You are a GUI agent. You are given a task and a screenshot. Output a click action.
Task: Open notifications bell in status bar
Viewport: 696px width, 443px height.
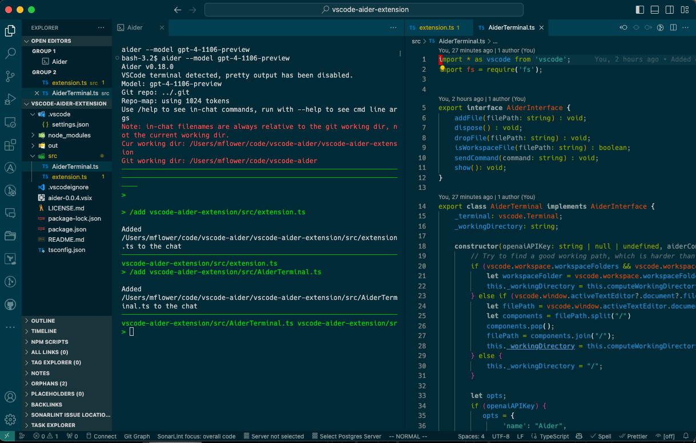687,437
